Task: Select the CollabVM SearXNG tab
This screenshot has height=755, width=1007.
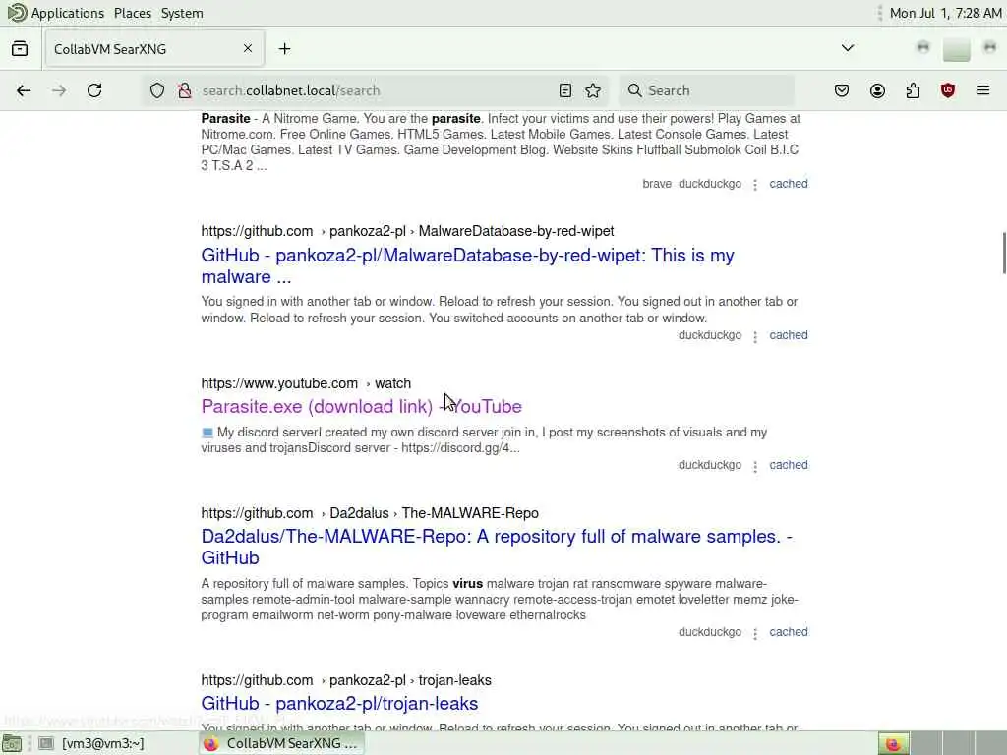Action: [x=154, y=49]
